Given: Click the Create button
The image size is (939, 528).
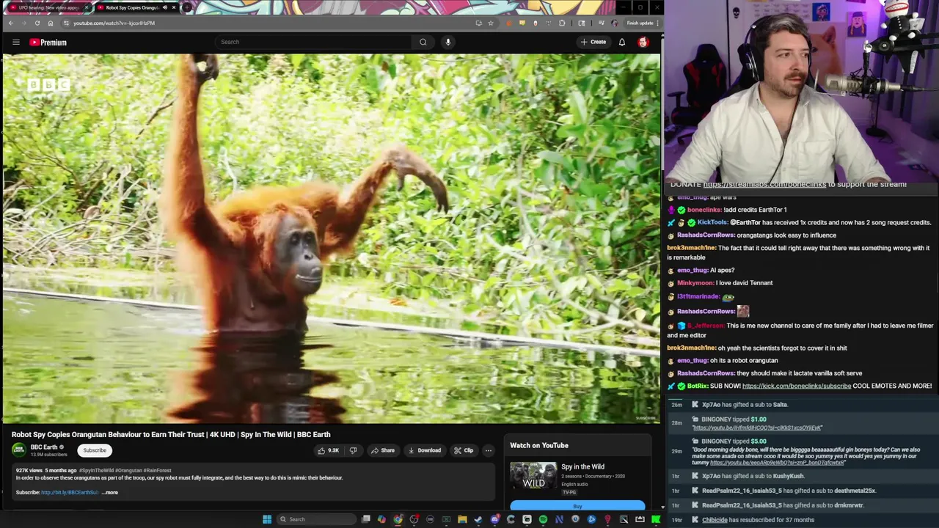Looking at the screenshot, I should point(593,42).
